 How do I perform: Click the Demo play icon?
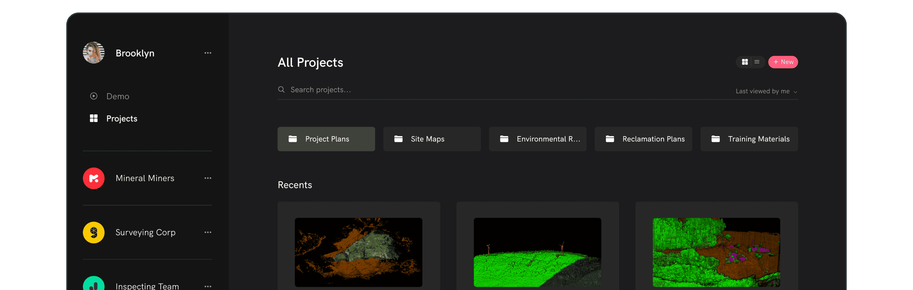93,96
